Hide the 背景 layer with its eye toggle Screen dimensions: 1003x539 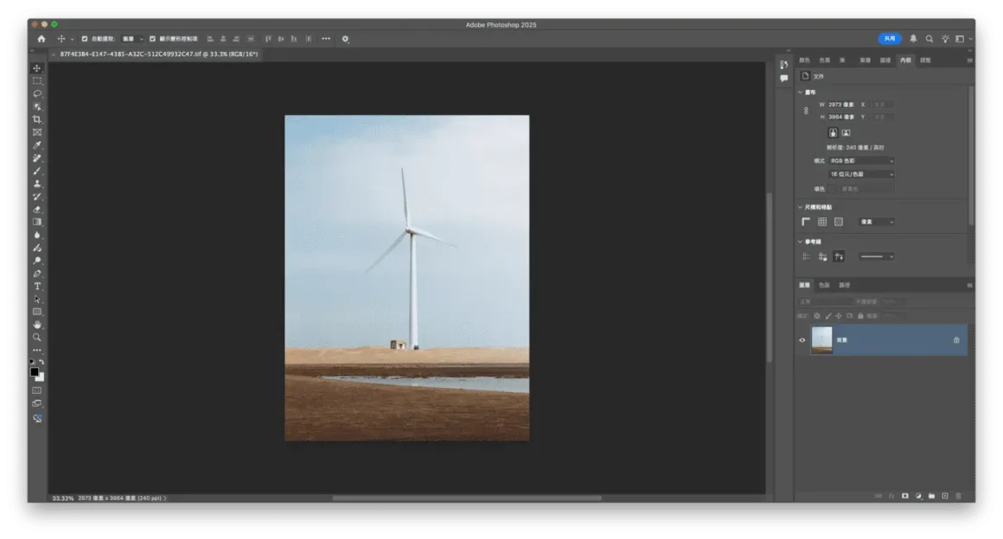pyautogui.click(x=802, y=339)
